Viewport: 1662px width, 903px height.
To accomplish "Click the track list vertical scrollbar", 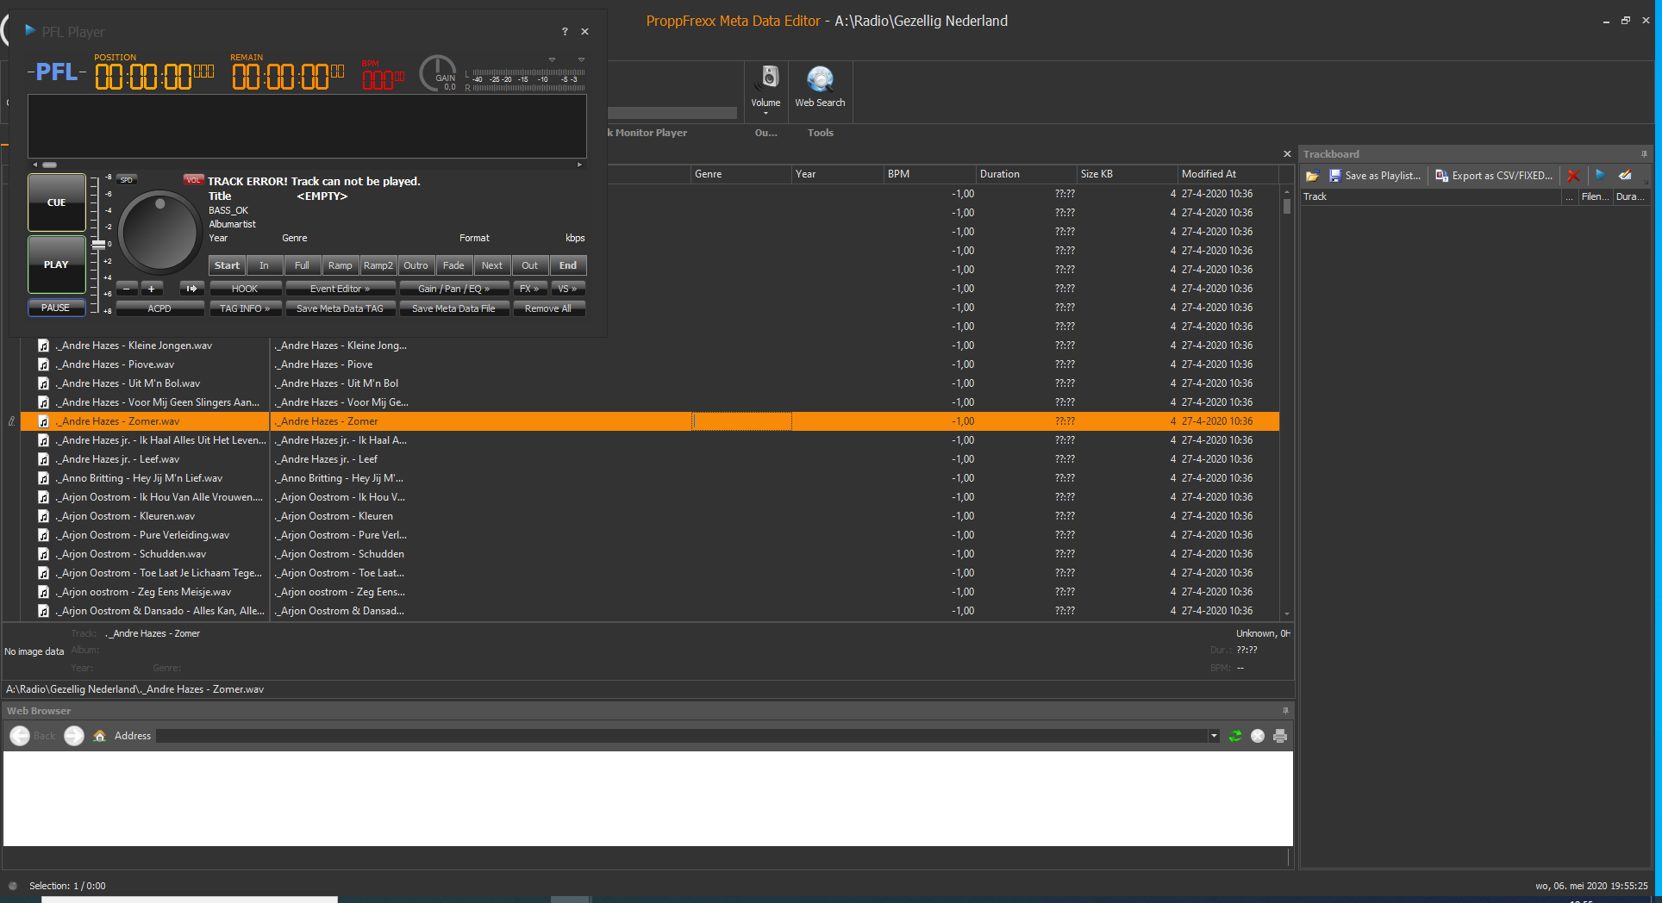I will (x=1286, y=402).
